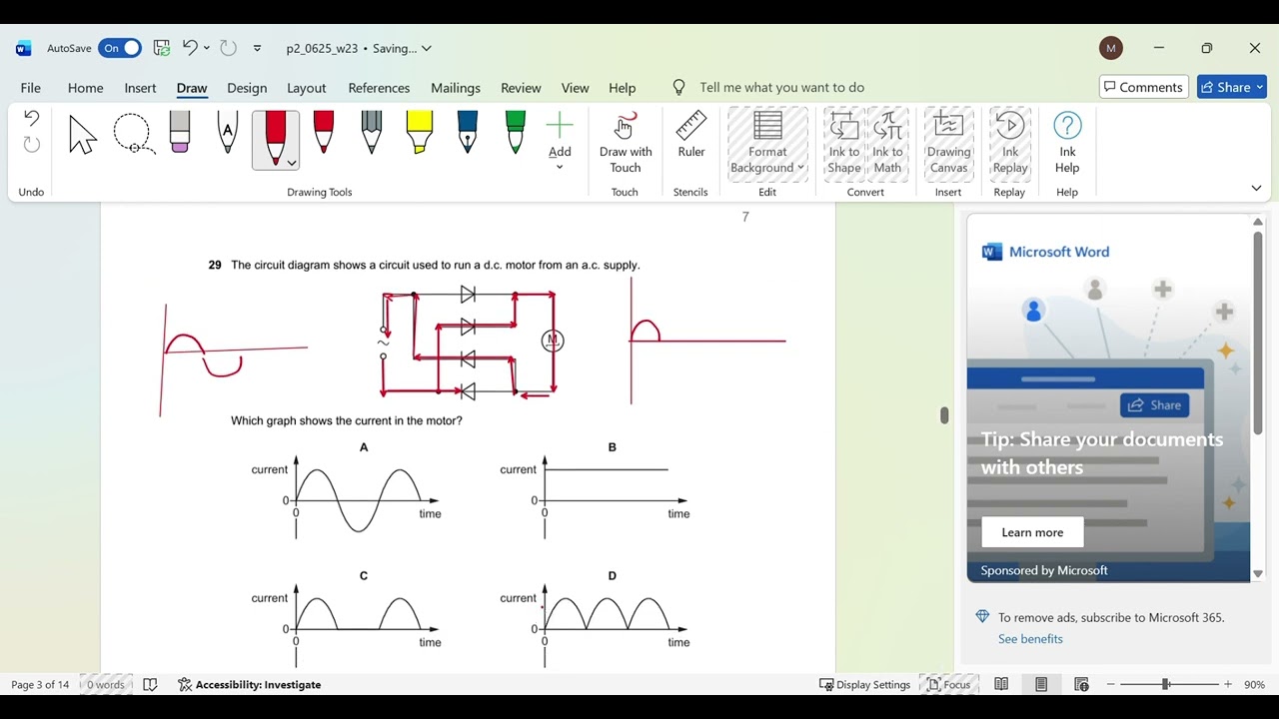Click the ribbon Redo icon
Image resolution: width=1279 pixels, height=719 pixels.
click(31, 145)
